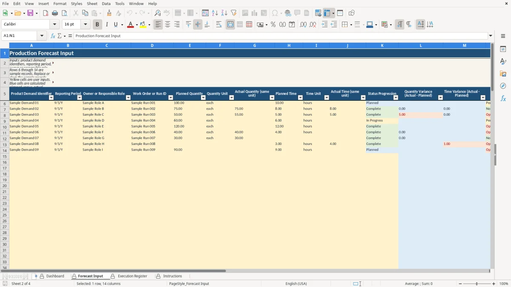
Task: Format as percent using the % icon
Action: point(273,25)
